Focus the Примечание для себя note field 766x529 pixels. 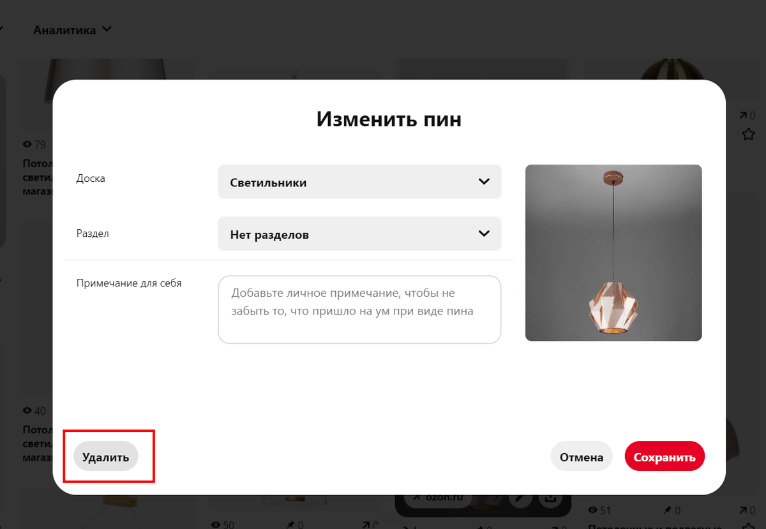pos(359,309)
